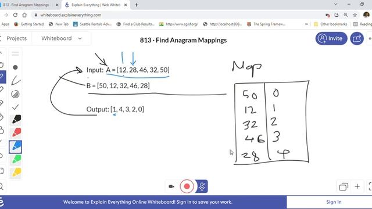This screenshot has width=372, height=209.
Task: Select the eraser tool in left toolbar
Action: coord(2,103)
